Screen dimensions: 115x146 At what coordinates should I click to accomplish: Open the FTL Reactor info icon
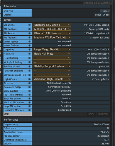pos(29,33)
